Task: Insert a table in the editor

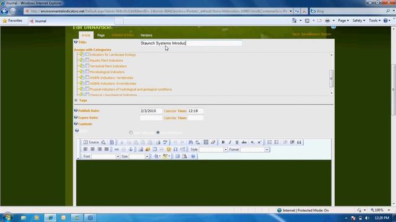Action: 155,149
